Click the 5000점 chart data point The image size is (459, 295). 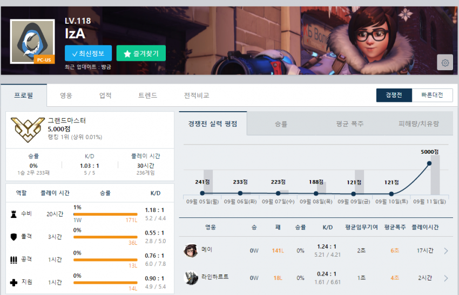(x=429, y=163)
